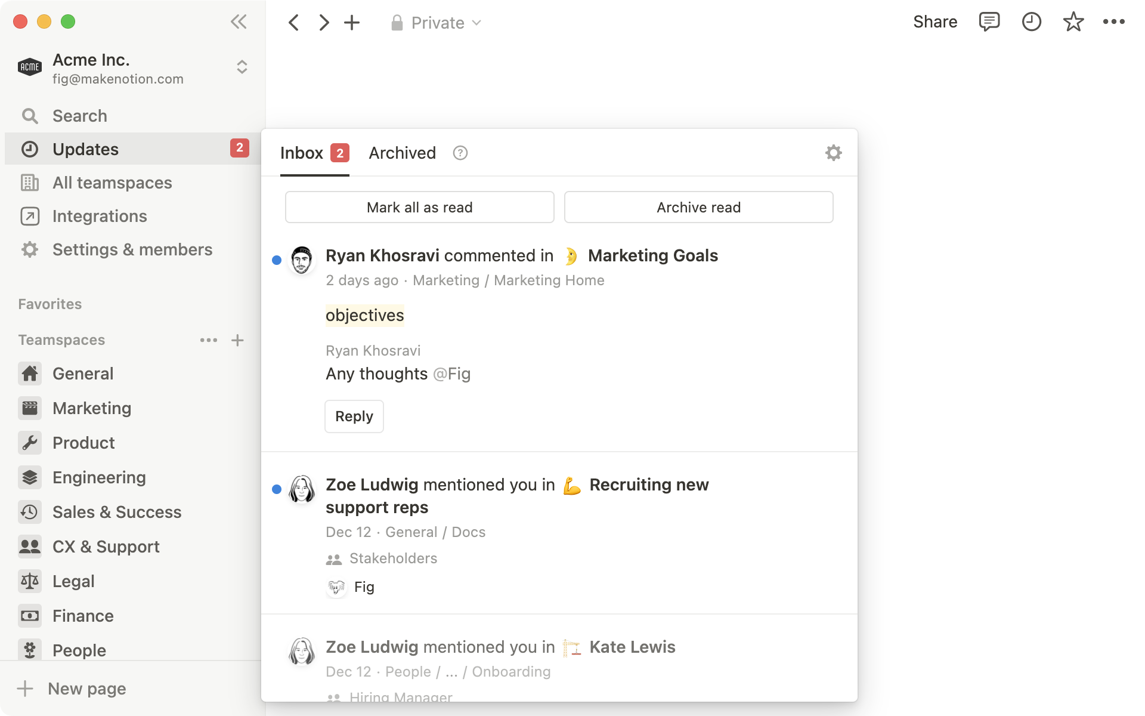
Task: Open the Marketing Goals page link
Action: coord(652,256)
